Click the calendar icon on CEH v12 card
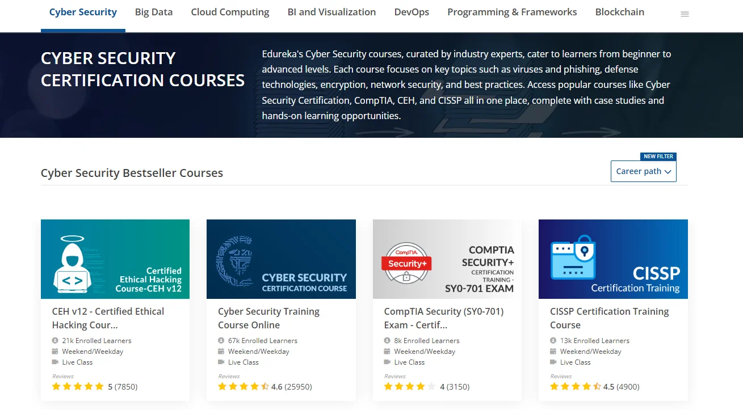 coord(55,352)
